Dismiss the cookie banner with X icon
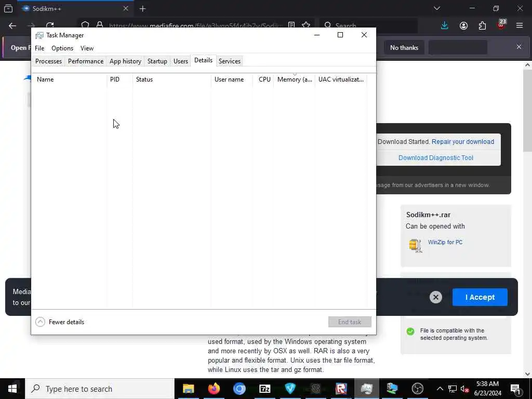 [436, 298]
